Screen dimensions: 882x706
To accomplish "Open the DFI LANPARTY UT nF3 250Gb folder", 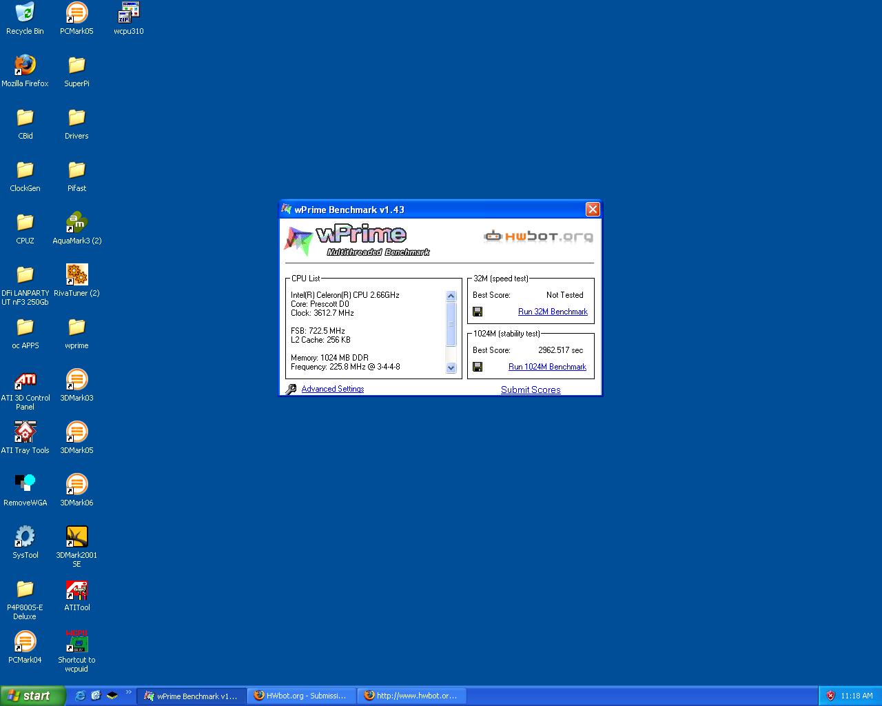I will (x=25, y=285).
